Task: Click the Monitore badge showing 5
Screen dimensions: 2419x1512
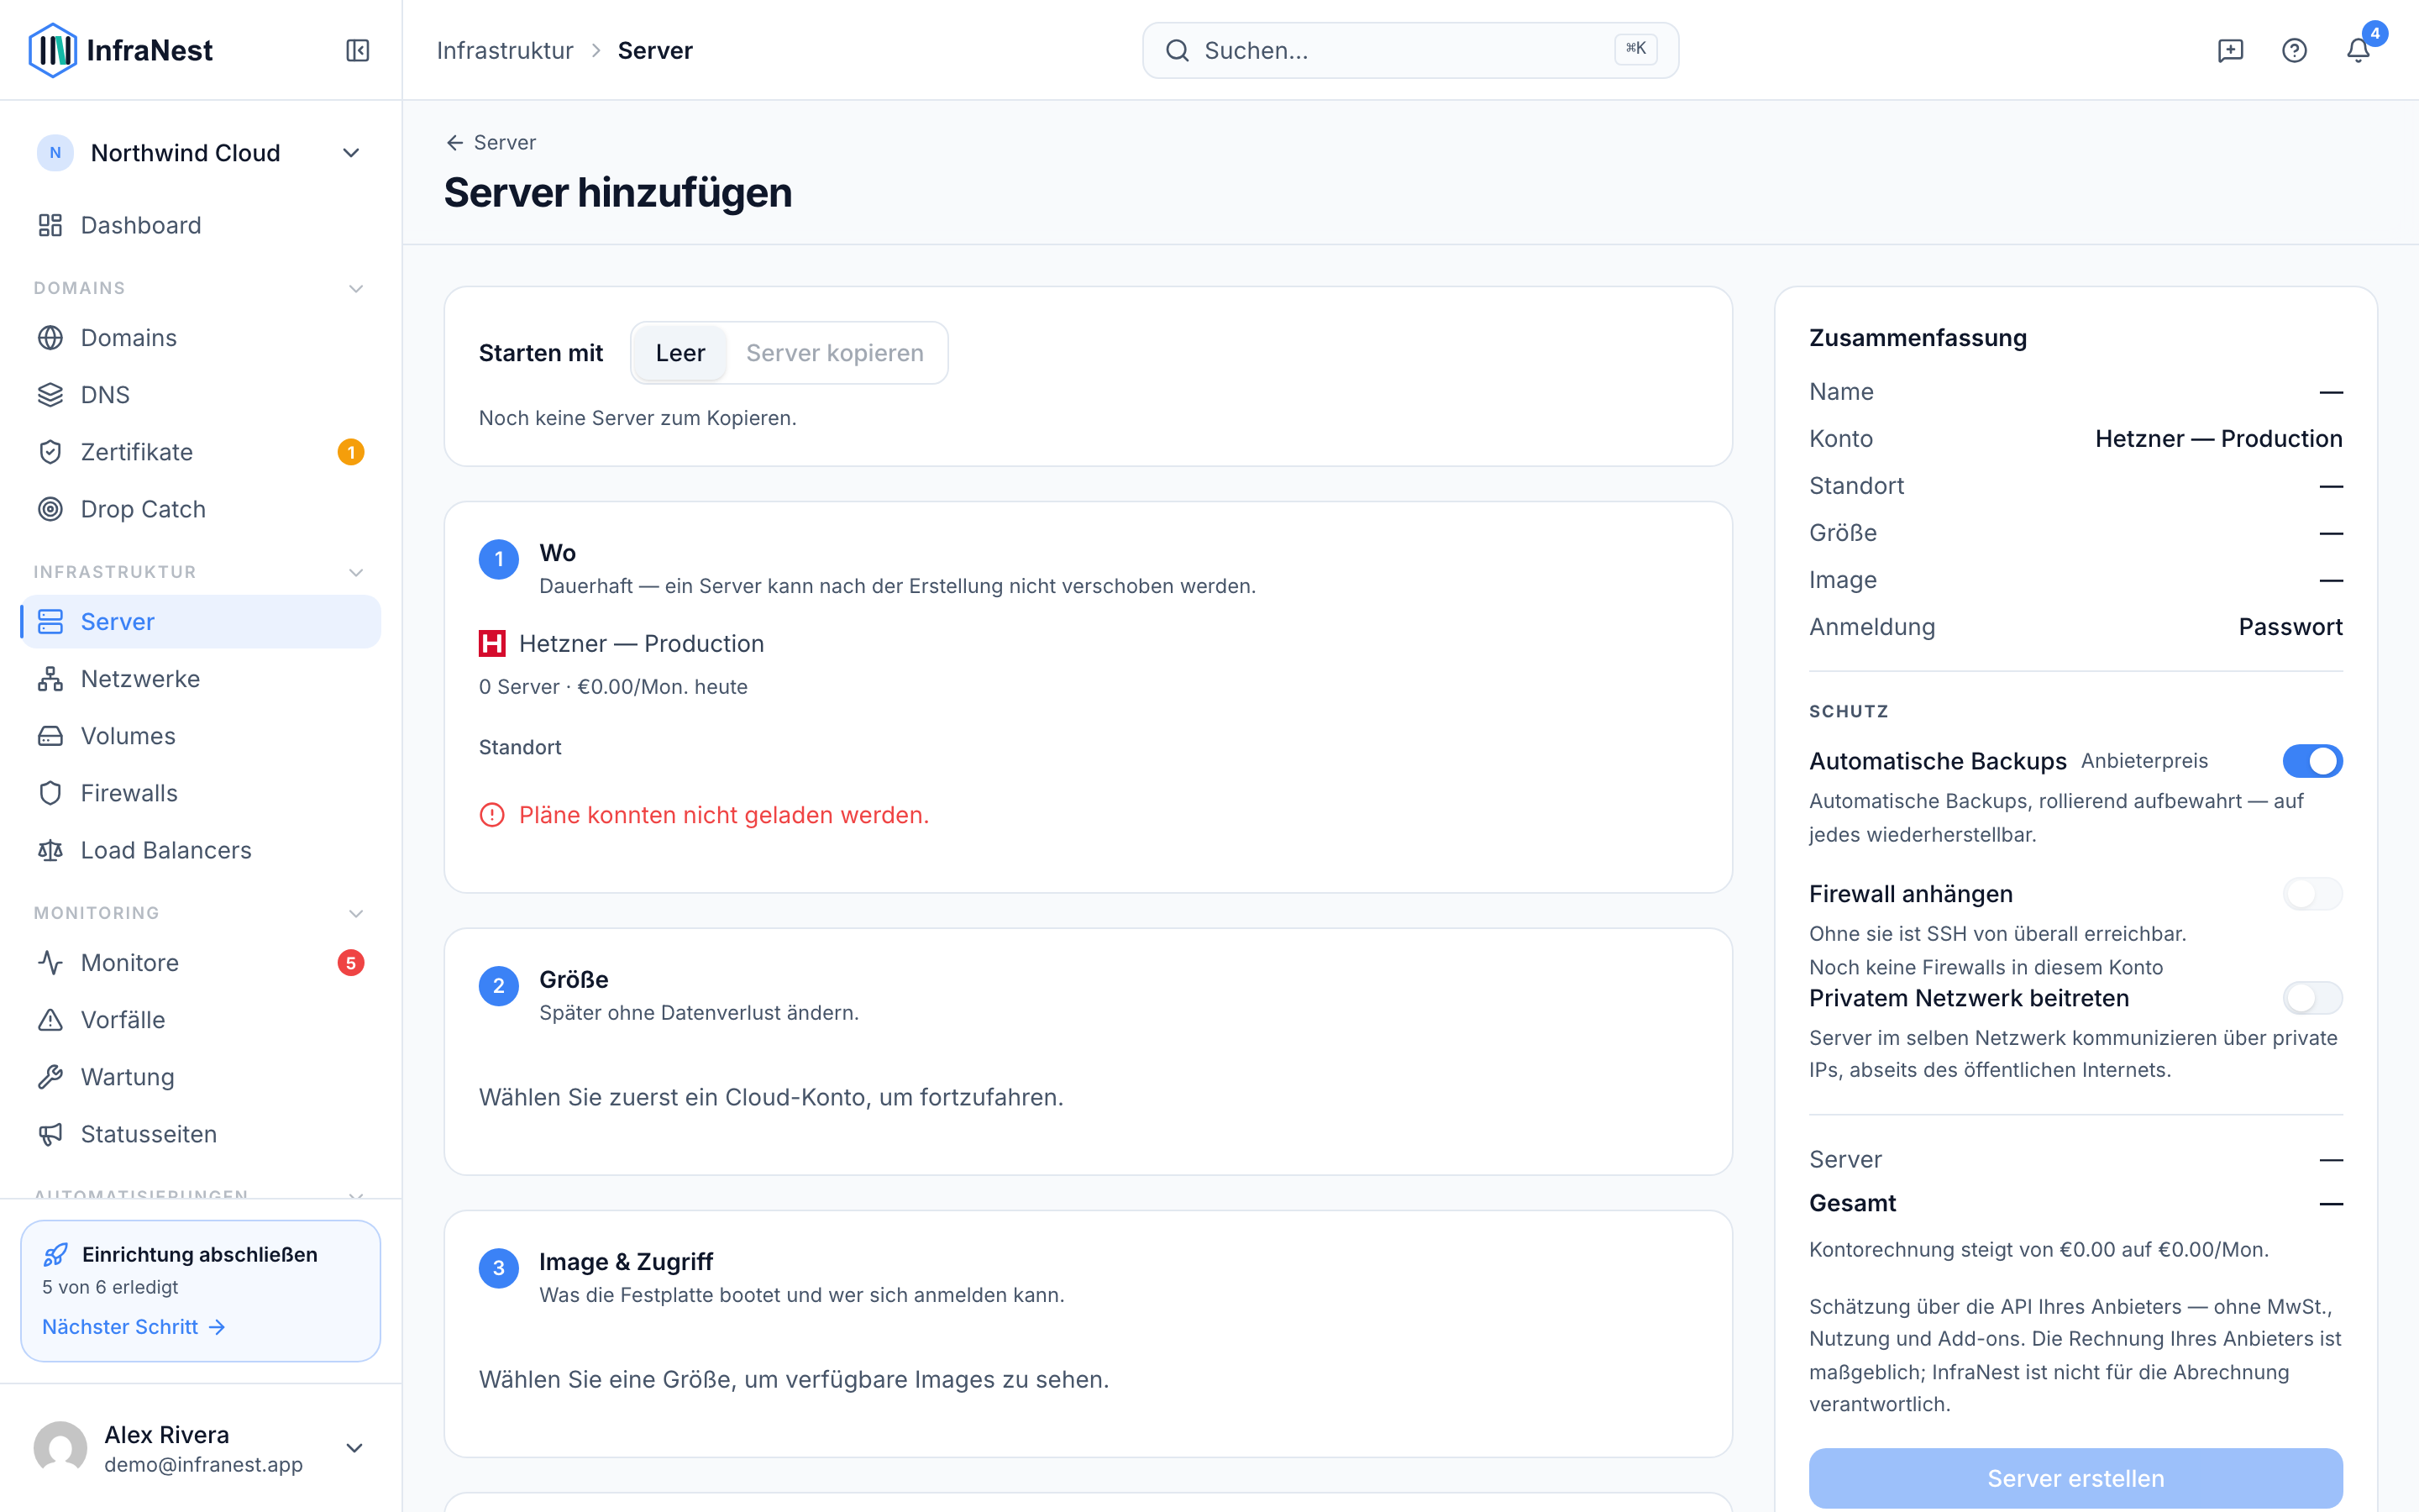Action: pos(351,963)
